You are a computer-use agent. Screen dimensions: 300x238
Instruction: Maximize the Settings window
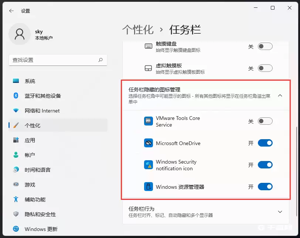click(x=273, y=8)
